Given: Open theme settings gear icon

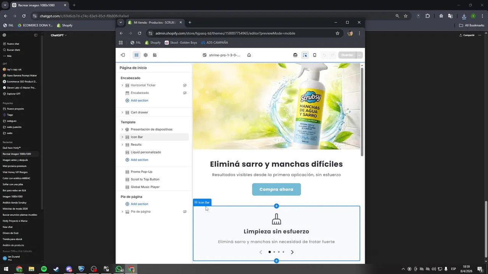Looking at the screenshot, I should 146,55.
